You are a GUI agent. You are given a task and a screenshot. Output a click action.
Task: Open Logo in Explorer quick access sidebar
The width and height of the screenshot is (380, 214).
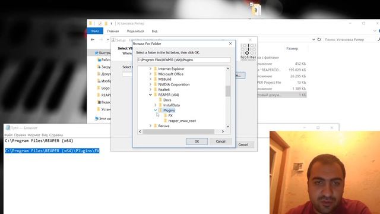[x=105, y=88]
